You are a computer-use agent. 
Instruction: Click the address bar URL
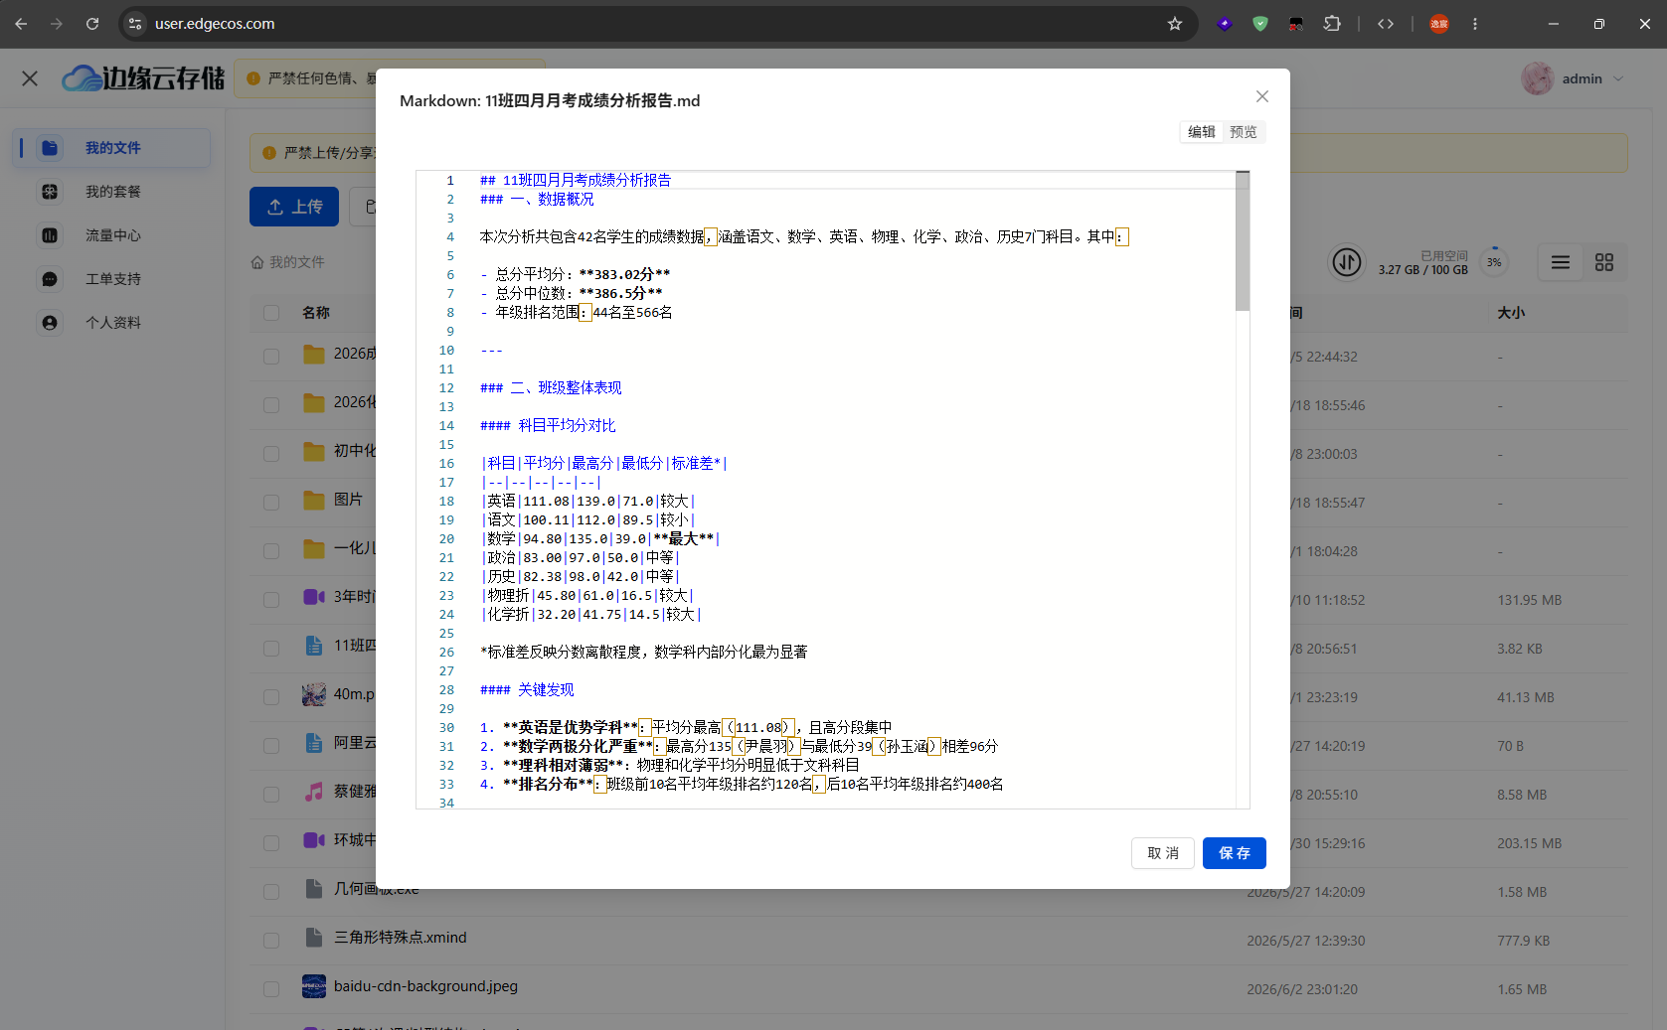tap(215, 24)
